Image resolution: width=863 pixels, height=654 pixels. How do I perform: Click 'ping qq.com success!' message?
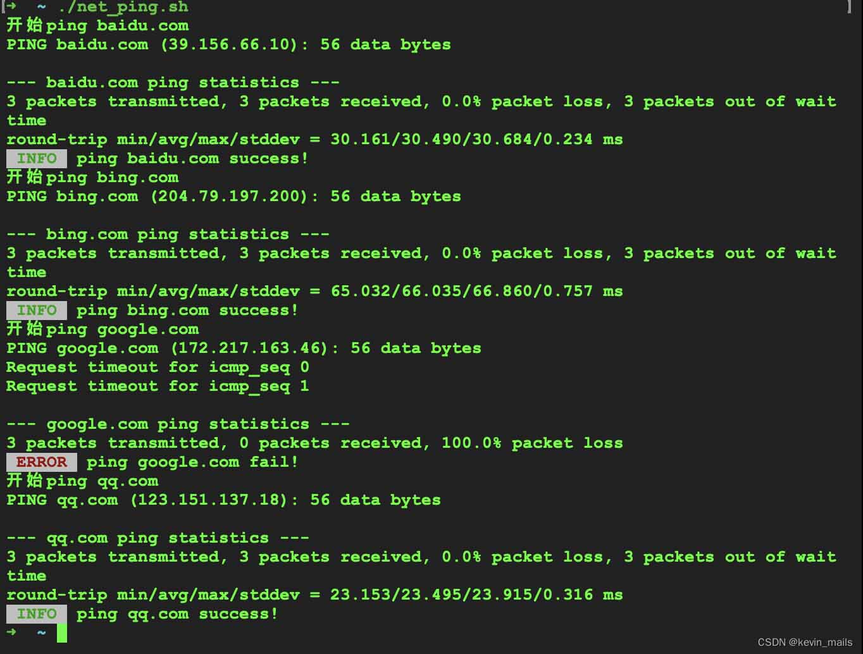coord(177,614)
